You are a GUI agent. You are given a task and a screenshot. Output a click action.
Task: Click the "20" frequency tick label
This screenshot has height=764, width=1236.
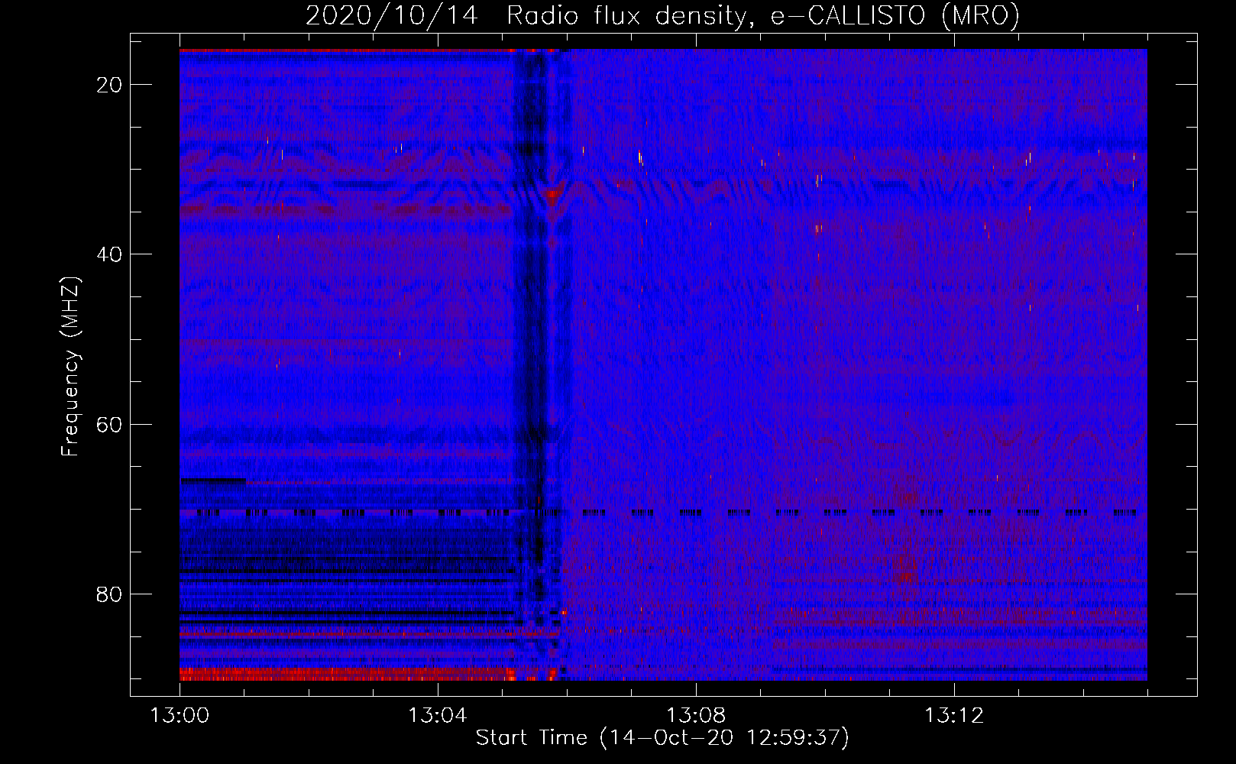110,85
